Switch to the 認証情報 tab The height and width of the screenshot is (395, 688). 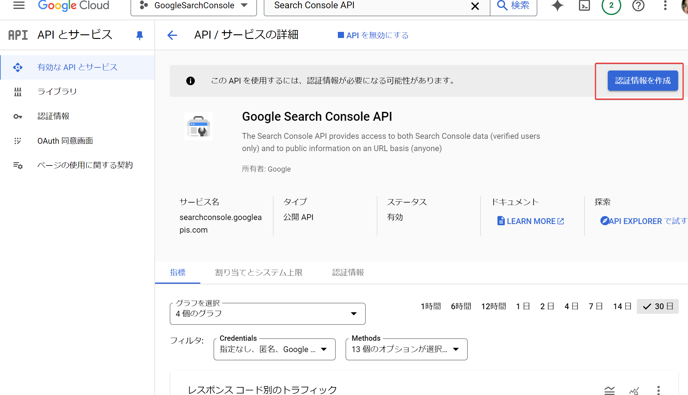[x=348, y=272]
